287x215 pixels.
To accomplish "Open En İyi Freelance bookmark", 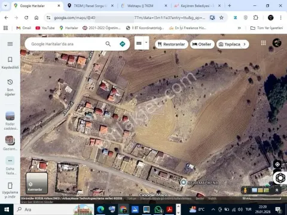I will 188,28.
